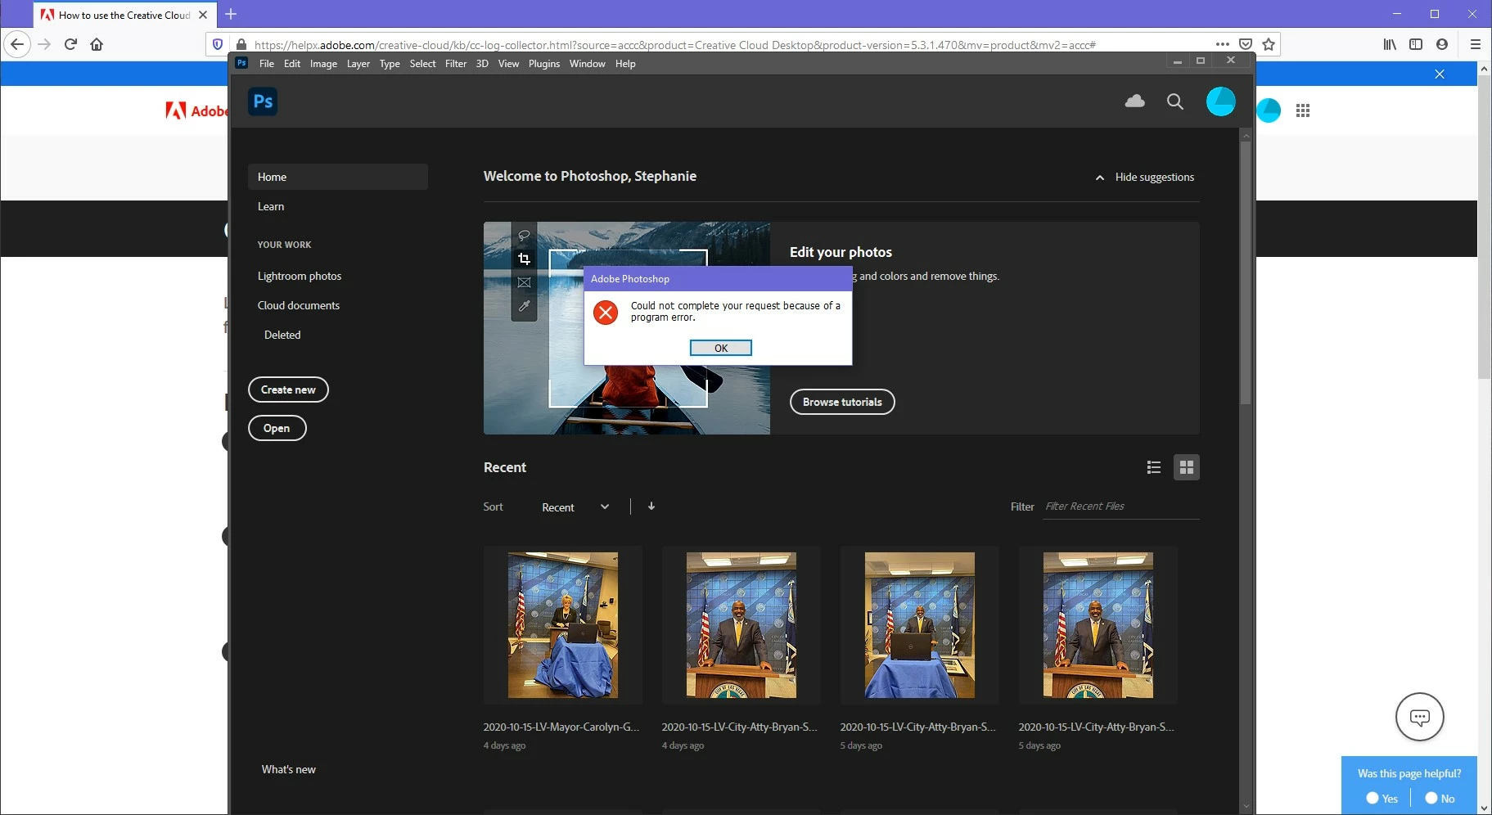Click Browse tutorials button
This screenshot has height=815, width=1492.
[842, 402]
